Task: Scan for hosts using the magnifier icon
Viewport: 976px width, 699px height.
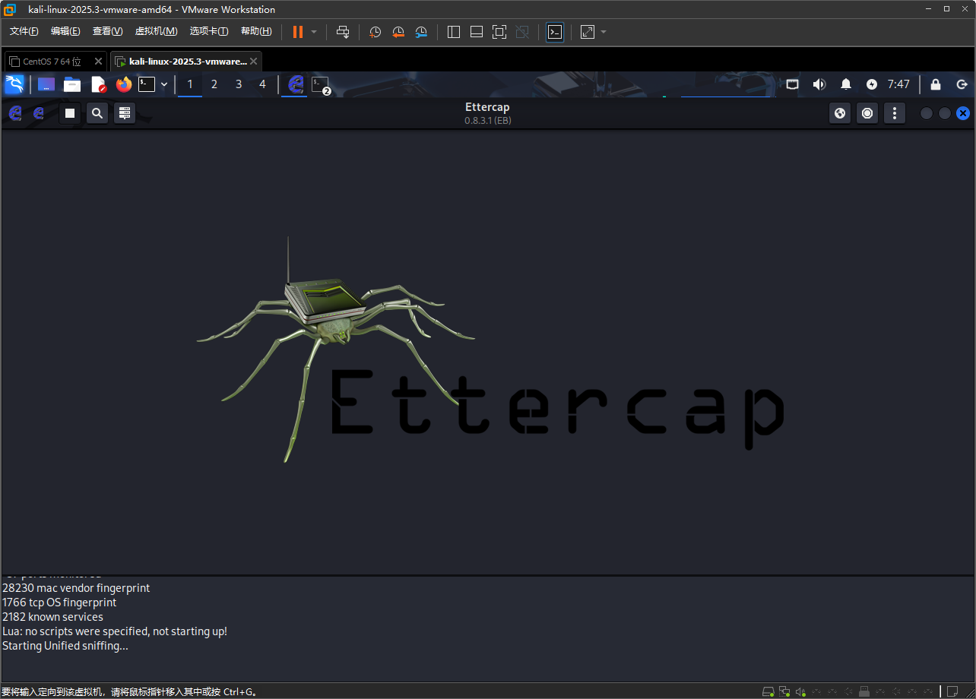Action: pos(97,113)
